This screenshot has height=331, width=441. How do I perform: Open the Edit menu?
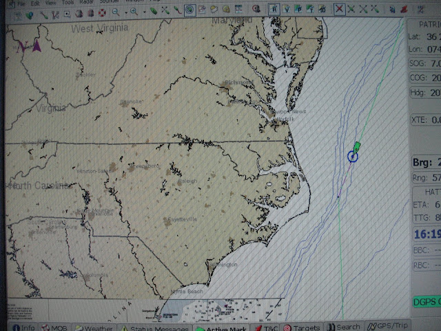click(35, 3)
